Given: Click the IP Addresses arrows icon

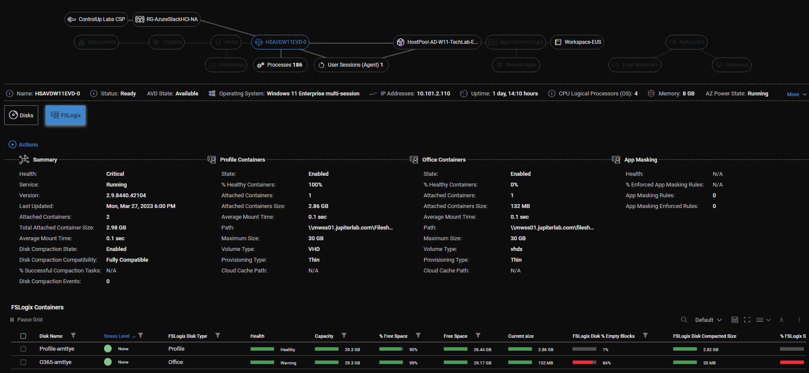Looking at the screenshot, I should pos(373,94).
